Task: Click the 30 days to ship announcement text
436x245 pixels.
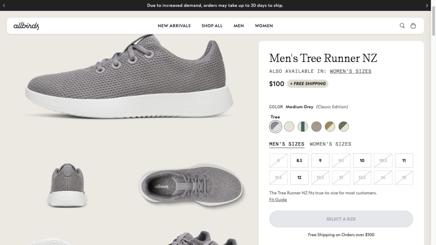Action: tap(215, 6)
